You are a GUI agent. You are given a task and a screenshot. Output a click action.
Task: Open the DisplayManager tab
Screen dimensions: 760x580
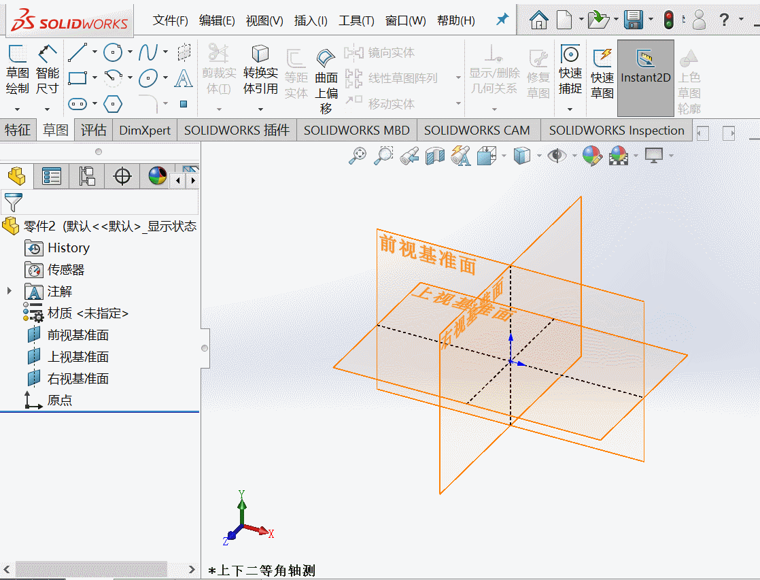[x=157, y=175]
